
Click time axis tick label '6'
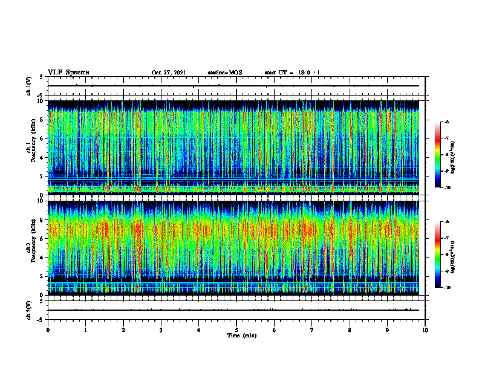coord(275,330)
